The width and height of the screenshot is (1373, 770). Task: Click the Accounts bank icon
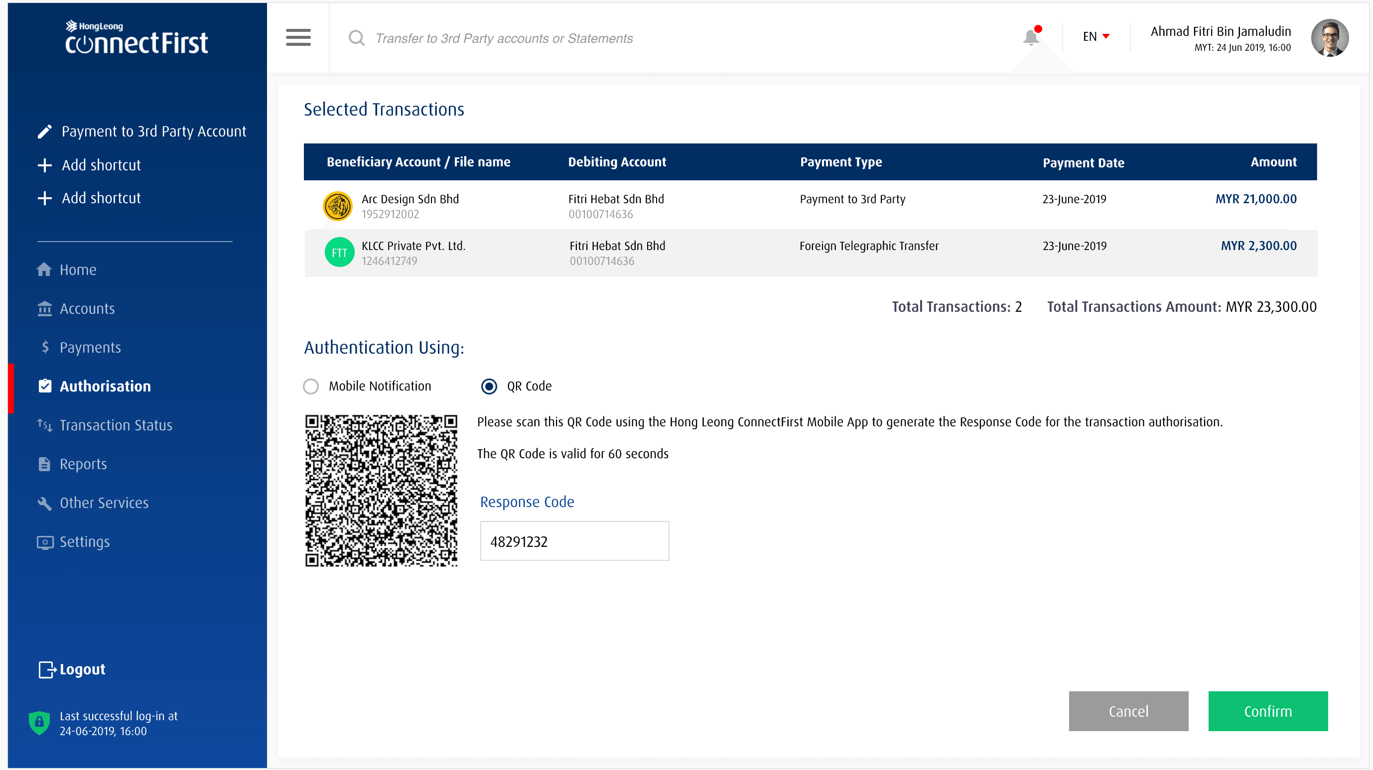pyautogui.click(x=45, y=308)
